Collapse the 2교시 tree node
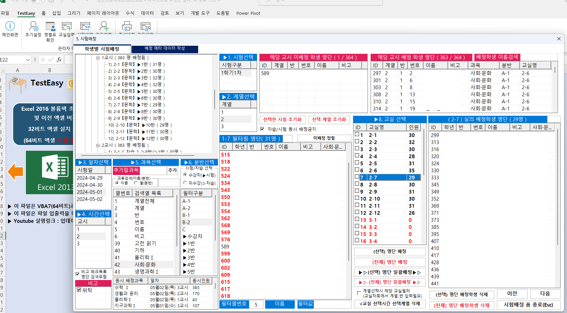Viewport: 567px width, 313px height. (98, 145)
